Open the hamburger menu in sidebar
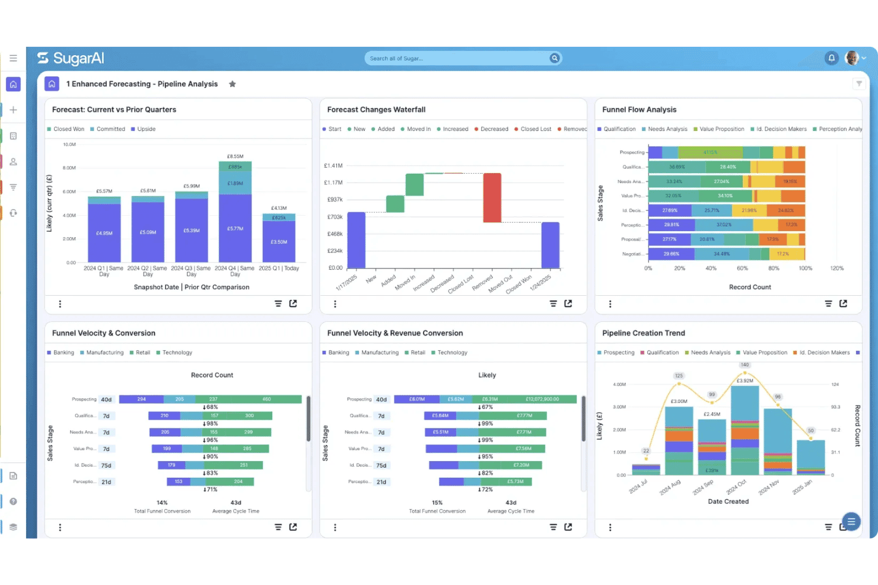Image resolution: width=878 pixels, height=585 pixels. point(13,58)
